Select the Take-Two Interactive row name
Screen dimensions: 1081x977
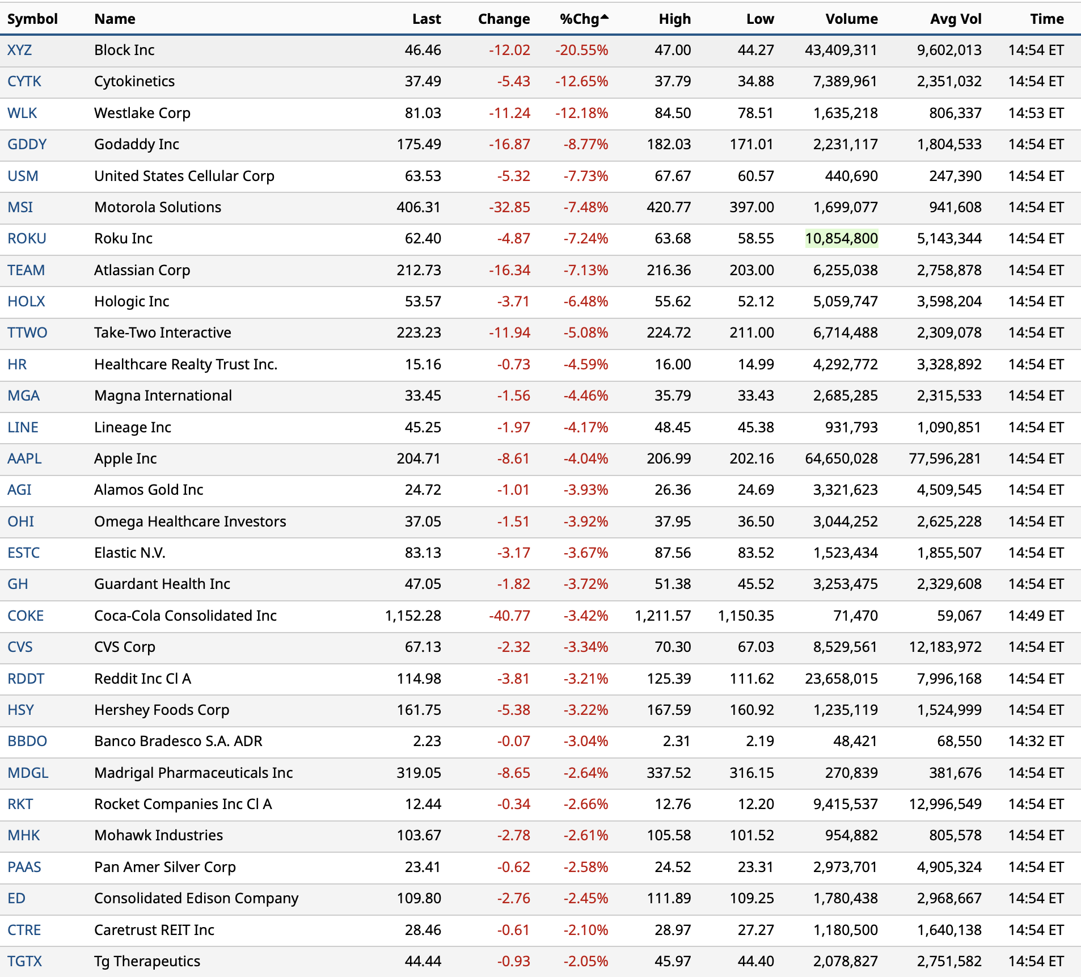coord(162,332)
